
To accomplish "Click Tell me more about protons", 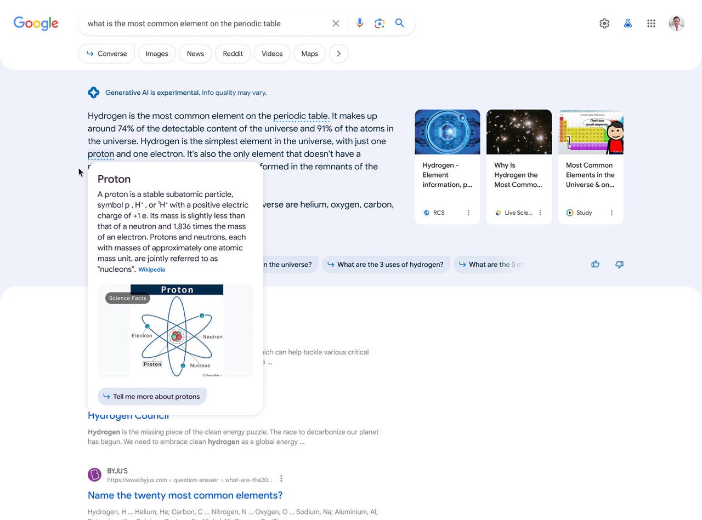I will point(152,396).
